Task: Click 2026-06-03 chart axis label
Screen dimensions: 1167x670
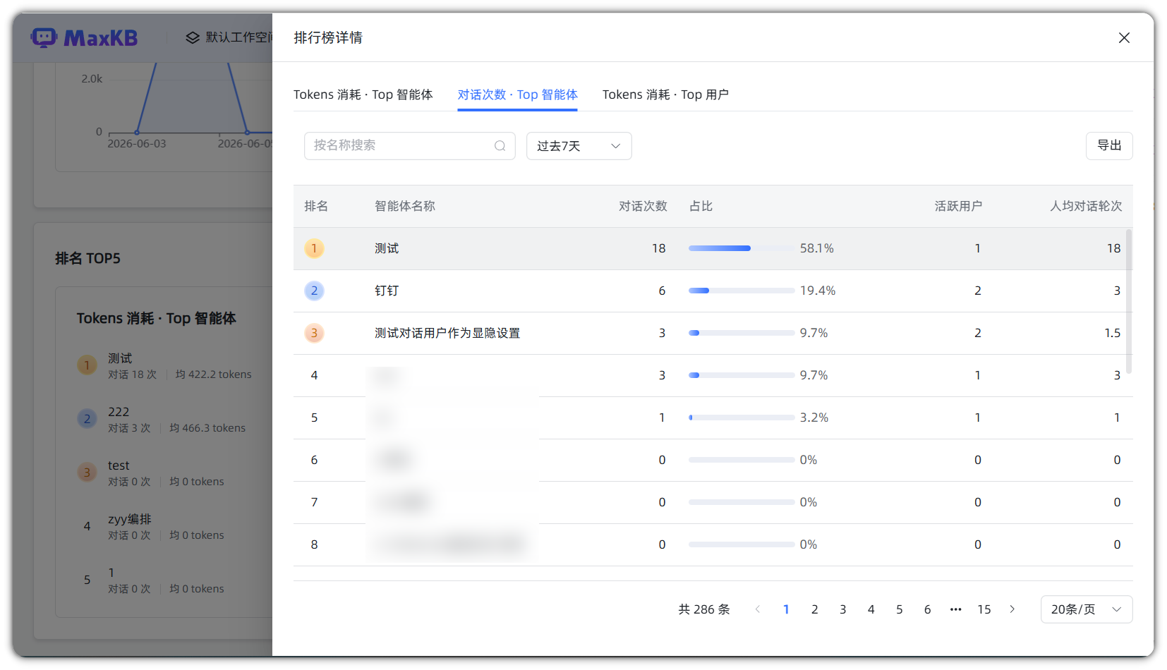Action: click(x=137, y=143)
